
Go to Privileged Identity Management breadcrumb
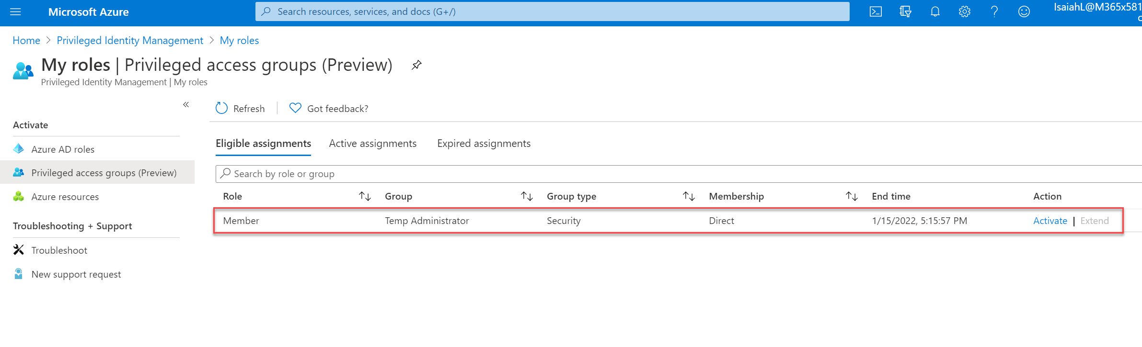tap(130, 41)
